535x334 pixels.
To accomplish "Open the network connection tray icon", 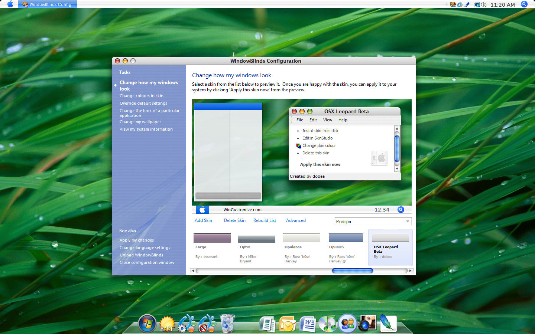I will coord(477,4).
